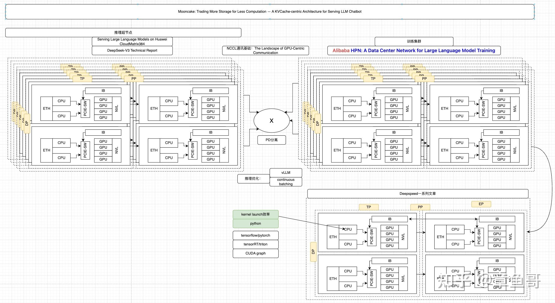Select the DeepSeek-V3 Technical Report box
Image resolution: width=555 pixels, height=303 pixels.
coord(132,50)
